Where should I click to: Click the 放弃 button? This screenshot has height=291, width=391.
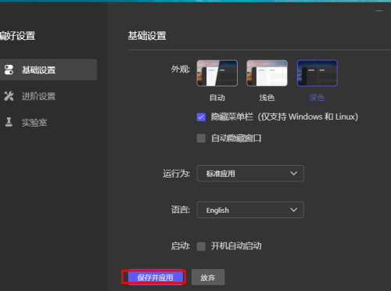pyautogui.click(x=208, y=277)
